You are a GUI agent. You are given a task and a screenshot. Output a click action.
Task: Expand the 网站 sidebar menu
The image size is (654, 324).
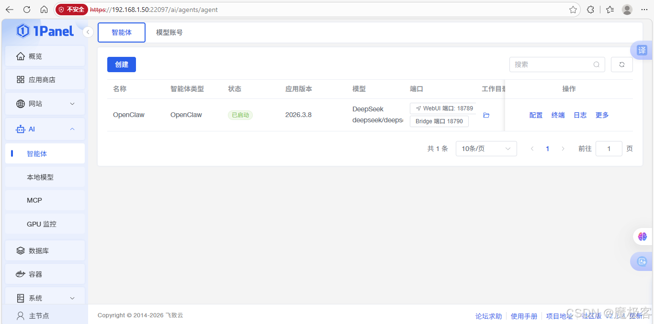click(45, 103)
